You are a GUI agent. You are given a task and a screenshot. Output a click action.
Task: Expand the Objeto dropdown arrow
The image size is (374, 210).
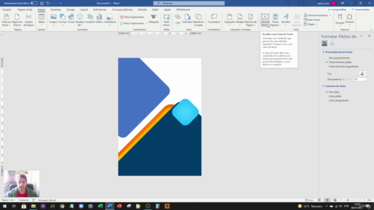click(x=317, y=24)
